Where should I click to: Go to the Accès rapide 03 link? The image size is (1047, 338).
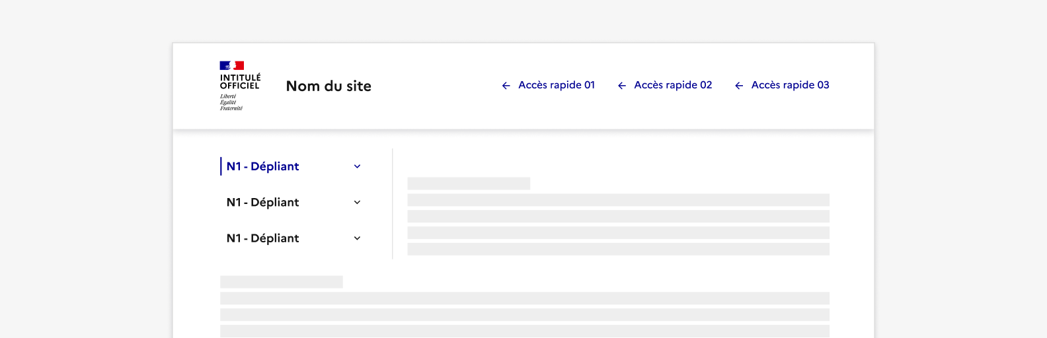[790, 85]
